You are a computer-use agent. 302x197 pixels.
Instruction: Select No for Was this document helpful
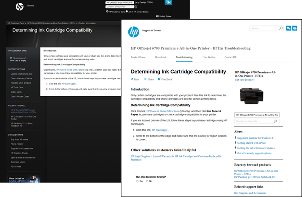click(x=147, y=181)
